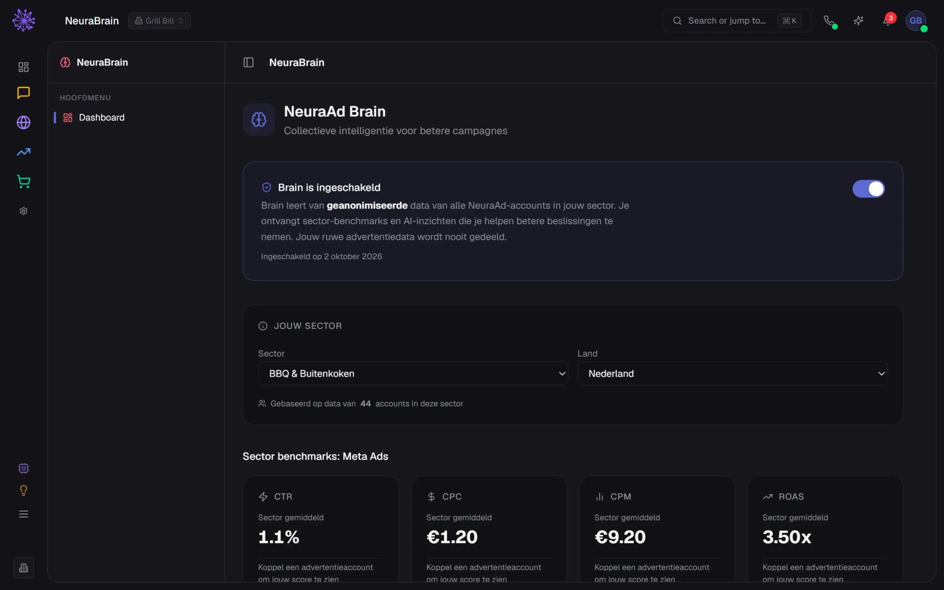
Task: Click the shield icon beside Brain is ingeschakeld
Action: (x=266, y=187)
